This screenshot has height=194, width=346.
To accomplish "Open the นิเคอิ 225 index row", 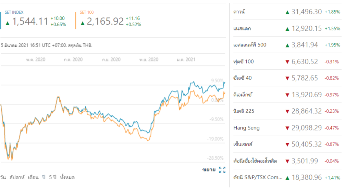I will tap(244, 111).
